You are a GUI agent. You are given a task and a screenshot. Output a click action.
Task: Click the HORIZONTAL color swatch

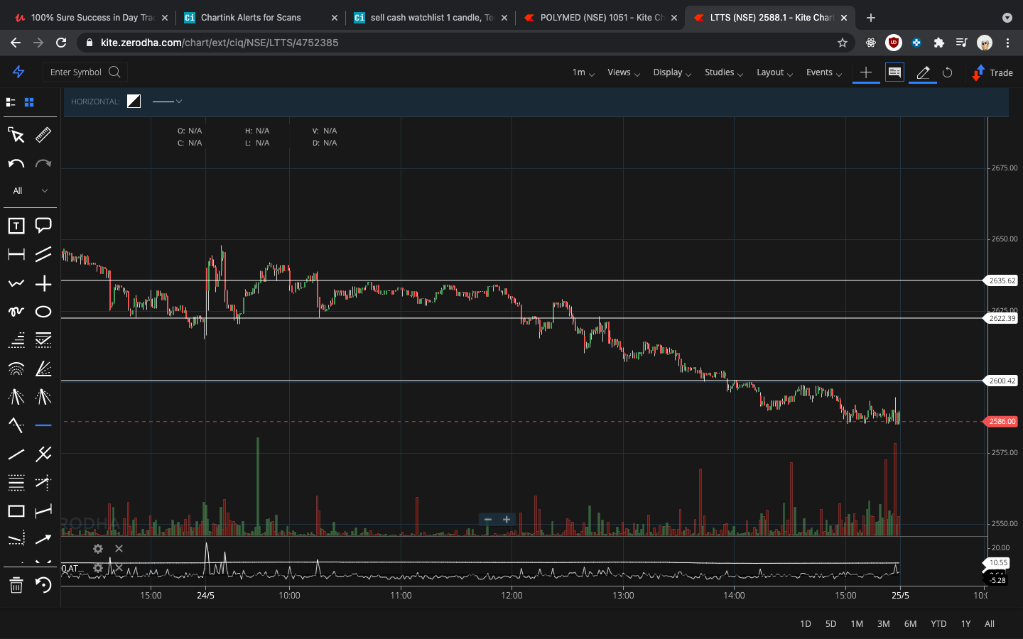[x=134, y=101]
